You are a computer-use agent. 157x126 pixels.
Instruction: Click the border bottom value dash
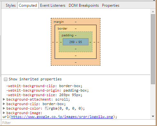click(76, 56)
